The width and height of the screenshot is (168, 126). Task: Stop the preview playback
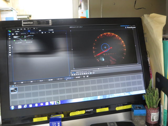click(75, 75)
